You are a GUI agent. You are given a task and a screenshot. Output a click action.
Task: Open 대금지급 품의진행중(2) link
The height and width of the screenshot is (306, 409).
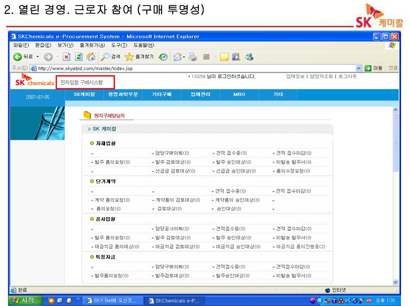(x=301, y=247)
